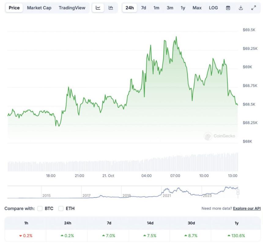Open the Explore our API link

point(247,209)
